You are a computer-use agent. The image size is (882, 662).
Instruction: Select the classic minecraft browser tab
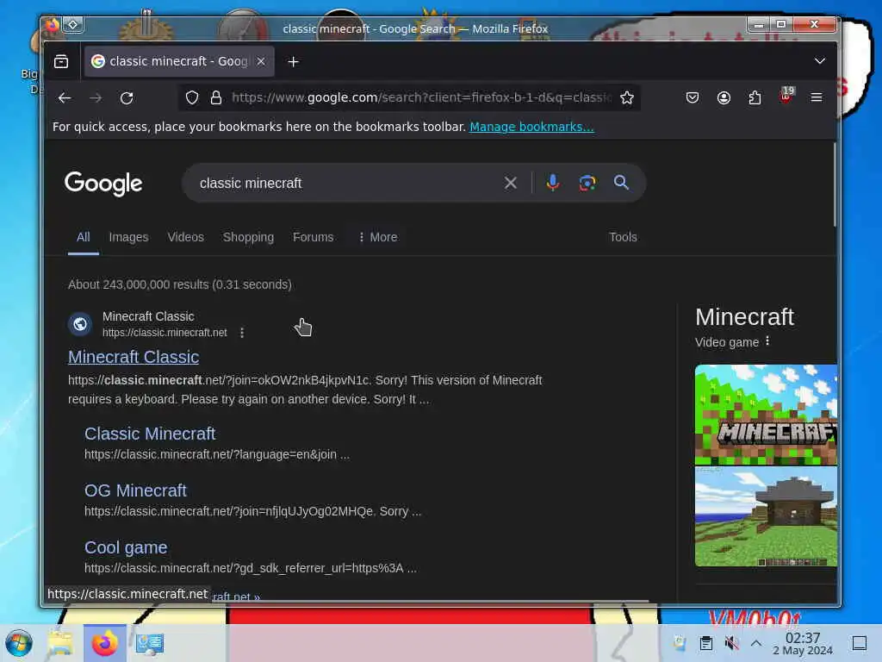tap(179, 61)
